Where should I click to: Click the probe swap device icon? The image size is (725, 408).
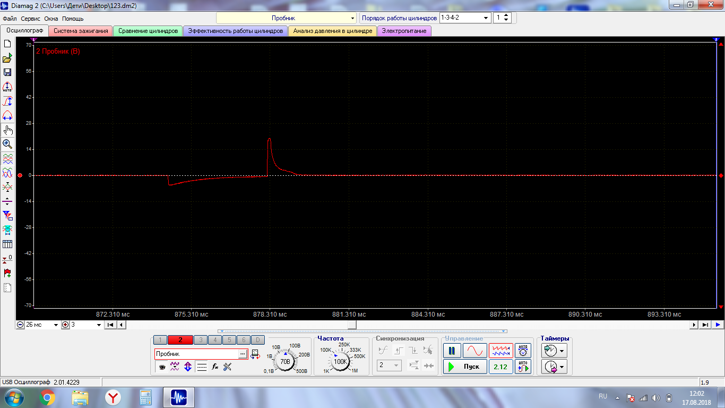tap(255, 354)
